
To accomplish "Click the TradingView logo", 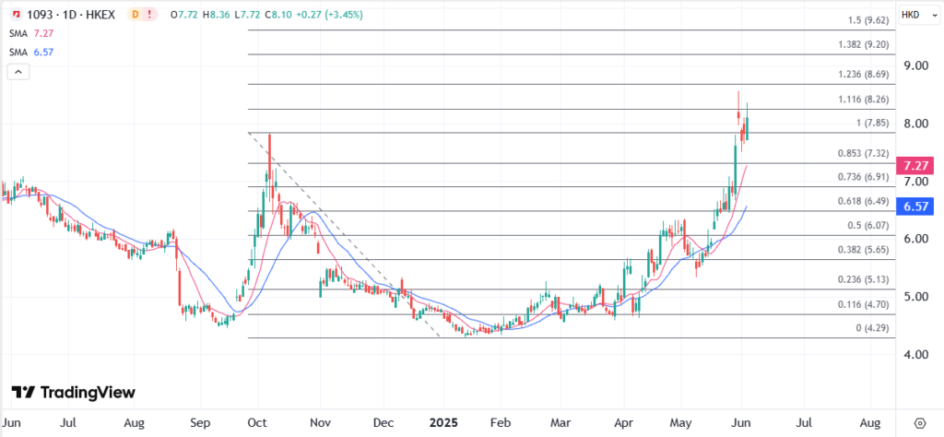I will coord(74,392).
